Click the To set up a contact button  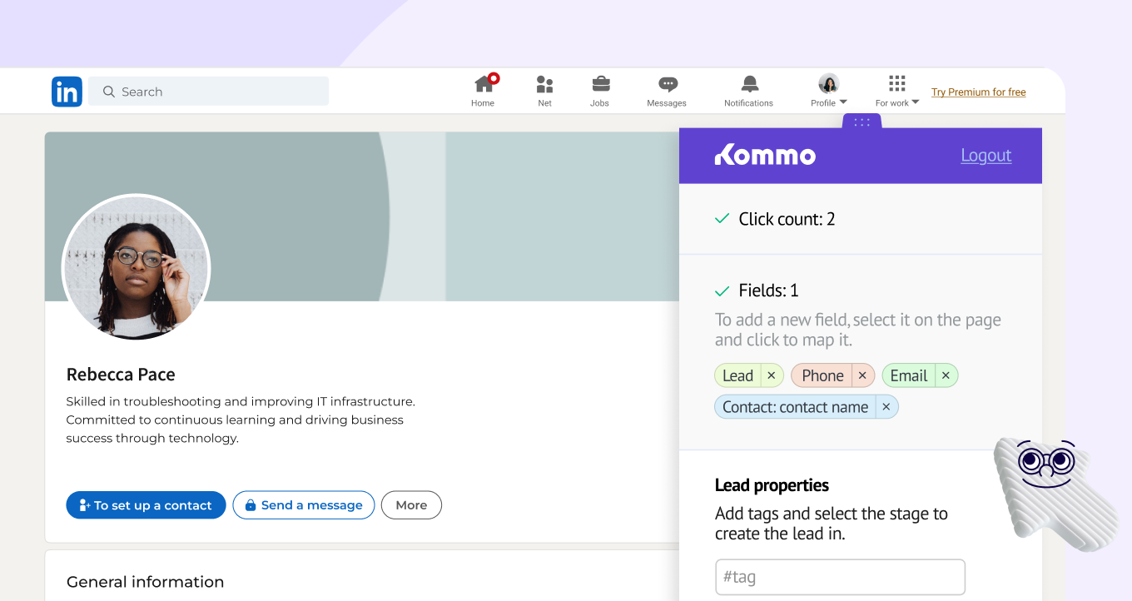pyautogui.click(x=146, y=505)
